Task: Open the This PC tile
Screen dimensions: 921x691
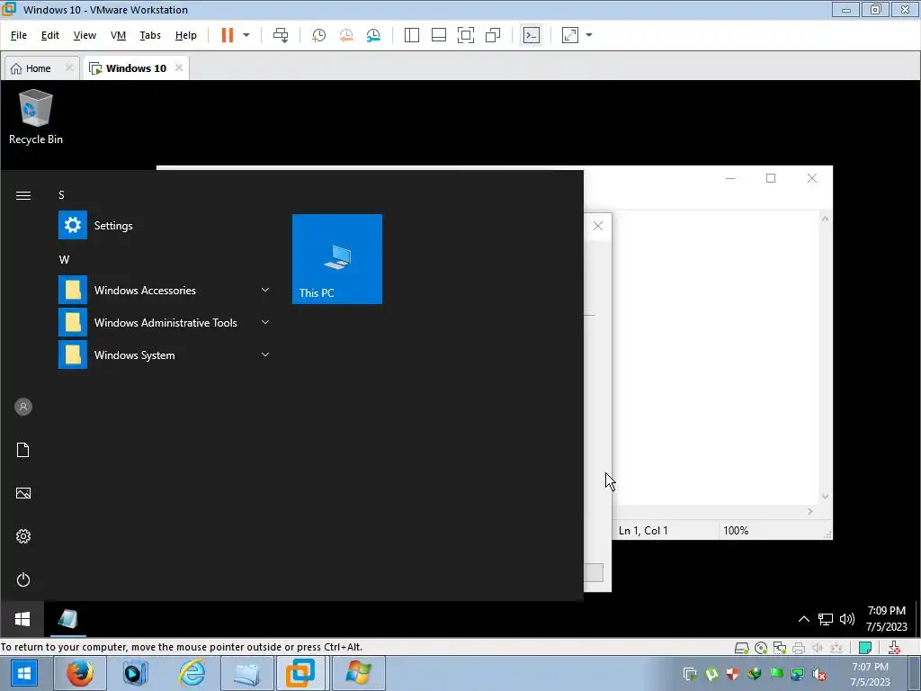Action: pyautogui.click(x=337, y=259)
